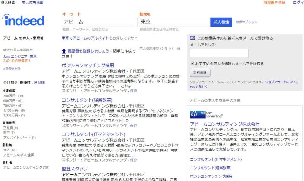The width and height of the screenshot is (304, 181).
Task: Filter salary by 1,300万円~ (1)
Action: (x=14, y=115)
